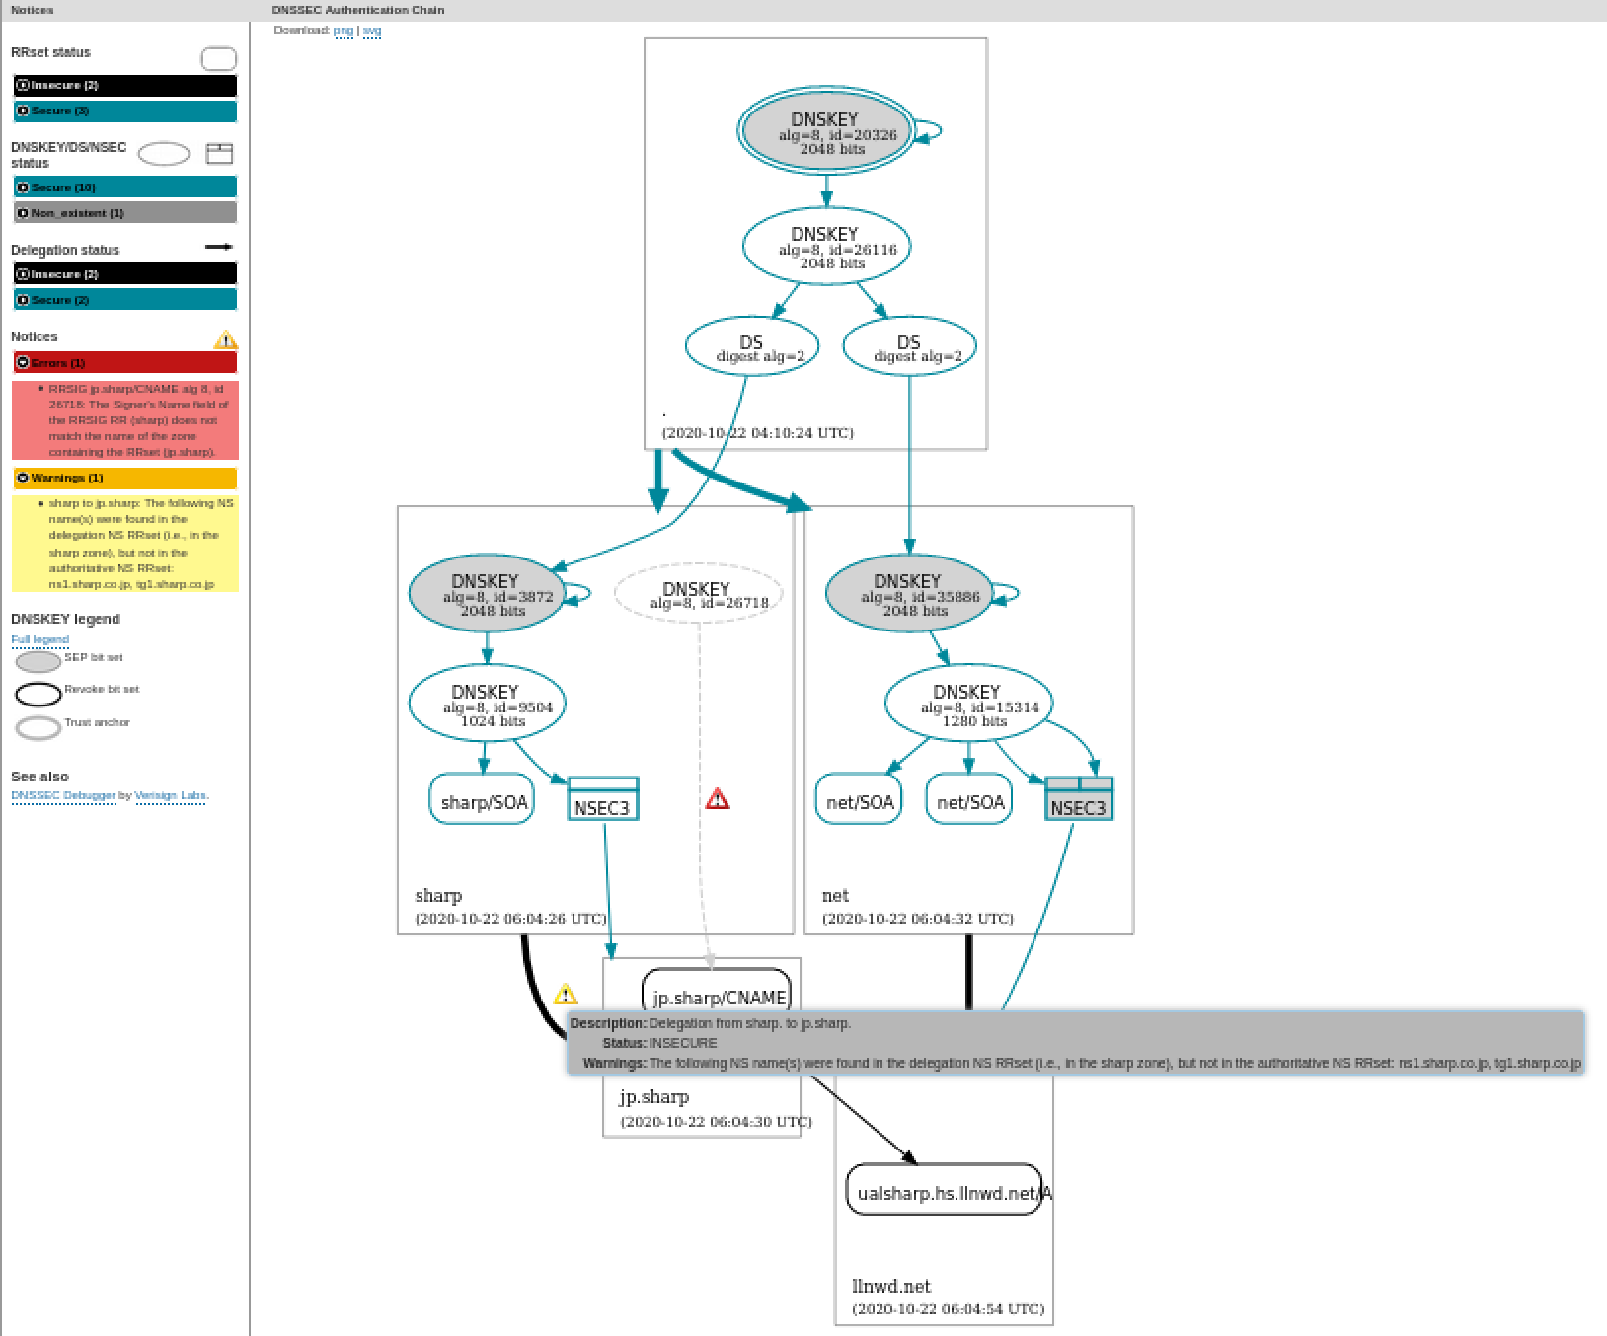This screenshot has width=1607, height=1336.
Task: Select DNSKEY node with id=35886
Action: [x=908, y=595]
